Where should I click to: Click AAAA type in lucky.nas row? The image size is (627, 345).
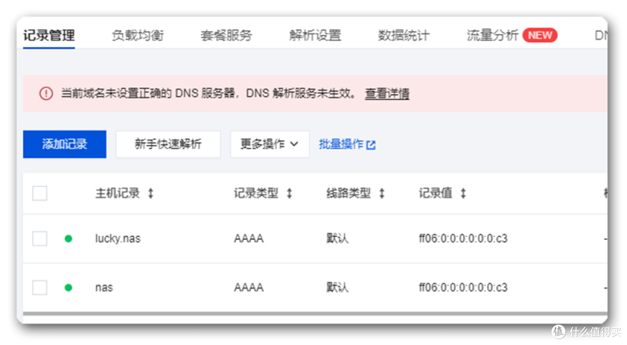[248, 239]
